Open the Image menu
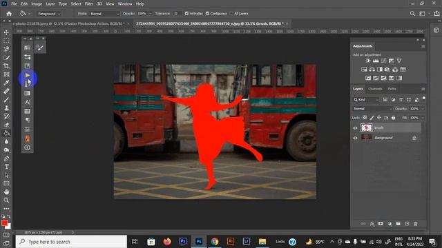442x248 pixels. click(37, 4)
